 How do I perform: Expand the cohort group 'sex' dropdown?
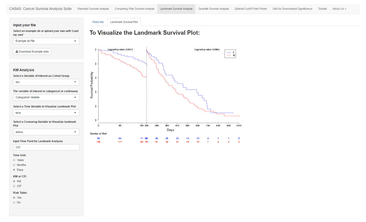[46, 82]
